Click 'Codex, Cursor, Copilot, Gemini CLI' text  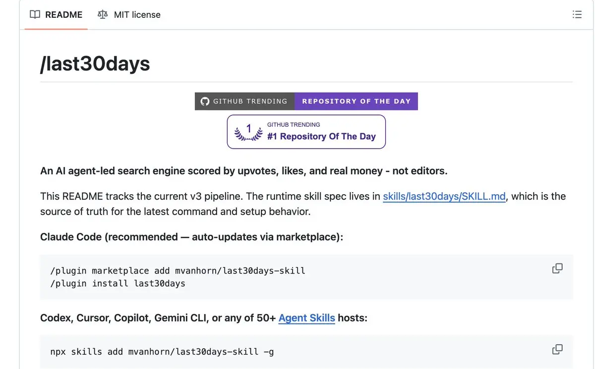pyautogui.click(x=204, y=317)
